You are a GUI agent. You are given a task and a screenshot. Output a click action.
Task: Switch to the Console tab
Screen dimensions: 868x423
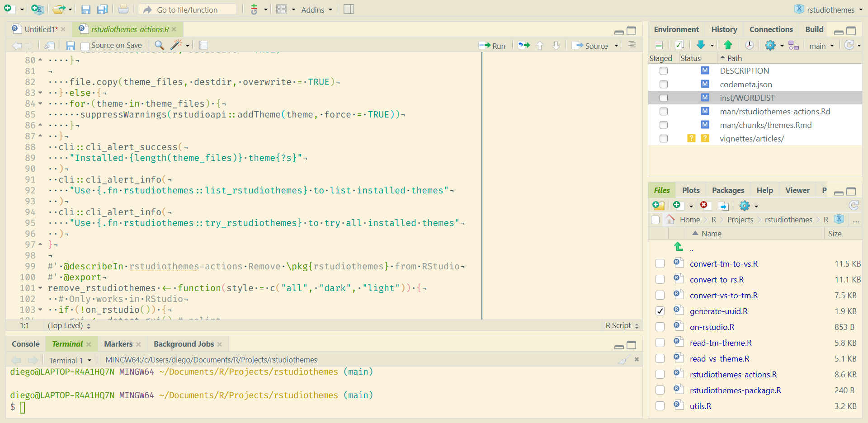[26, 344]
